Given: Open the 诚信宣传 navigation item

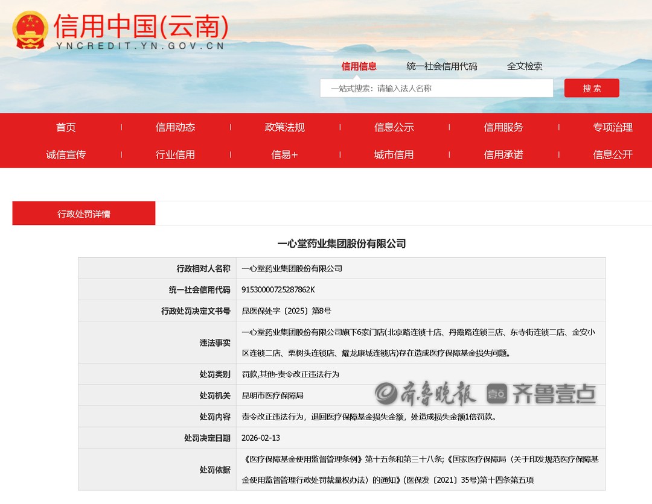Looking at the screenshot, I should click(66, 154).
